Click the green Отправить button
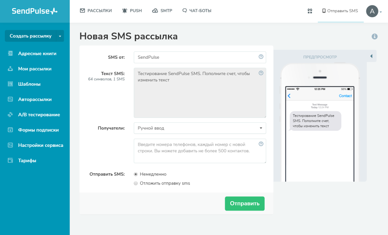 [245, 204]
